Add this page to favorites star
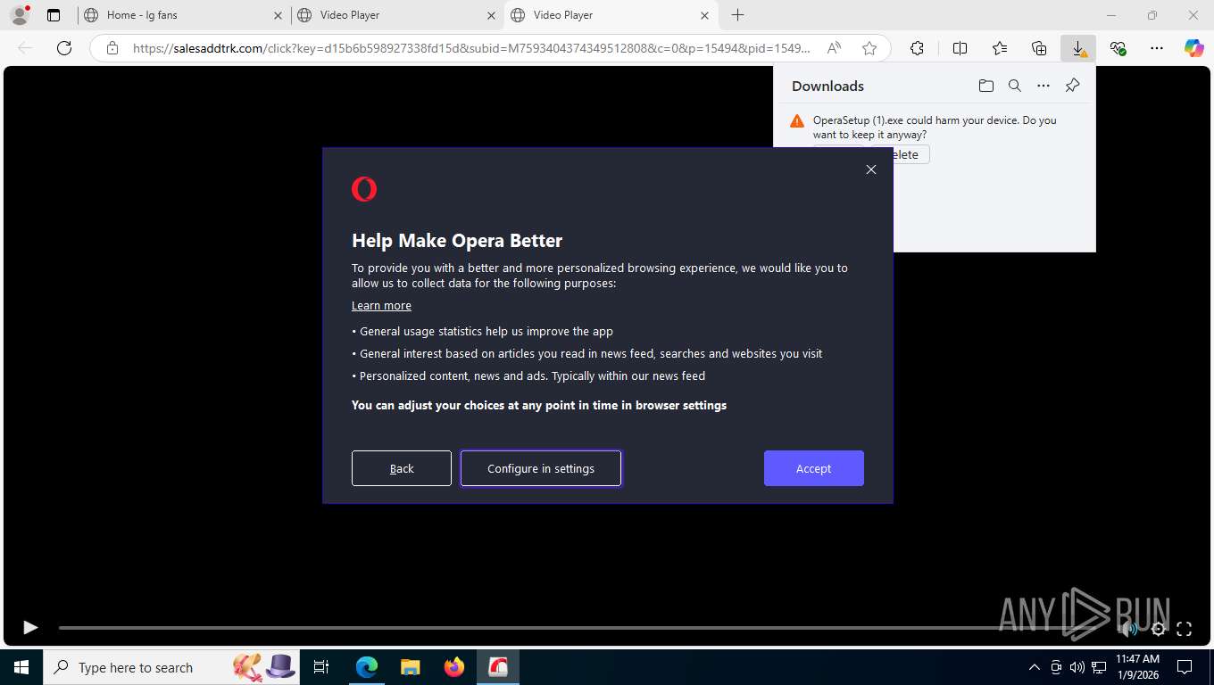The width and height of the screenshot is (1214, 685). coord(869,48)
